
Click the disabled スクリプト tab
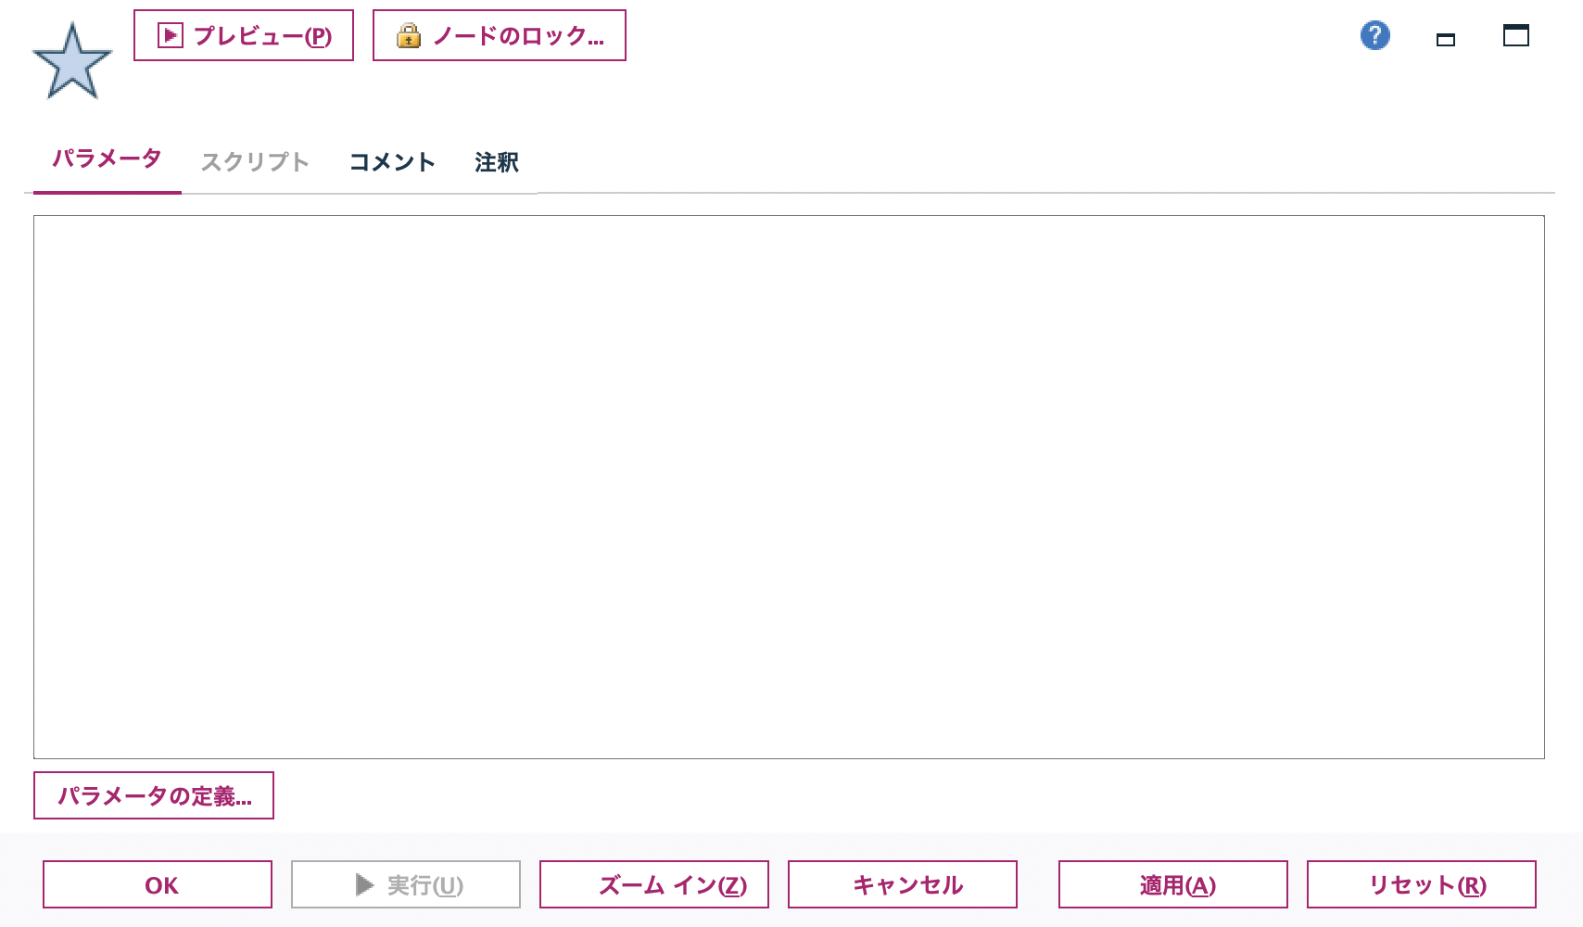[x=256, y=161]
